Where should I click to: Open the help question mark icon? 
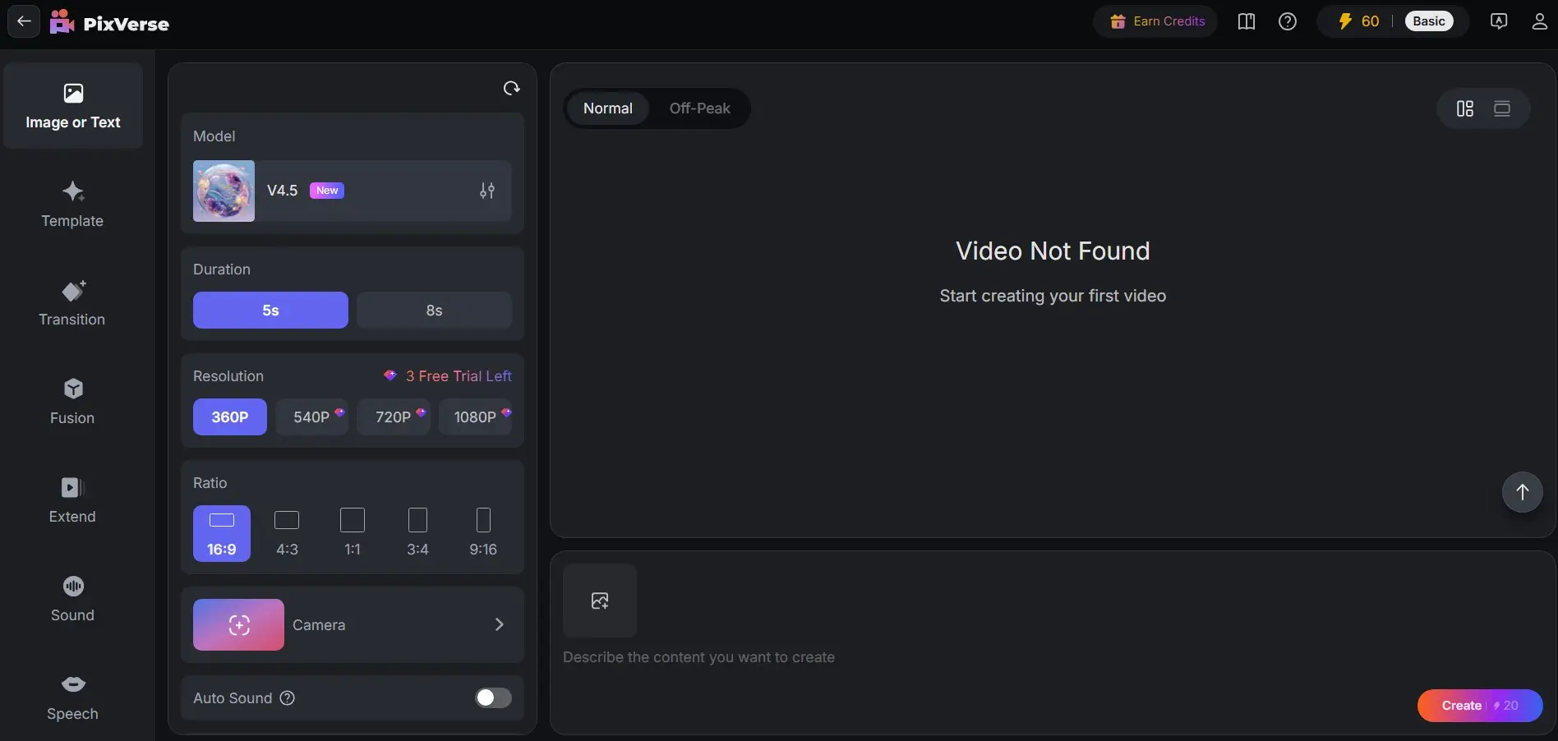point(1288,21)
